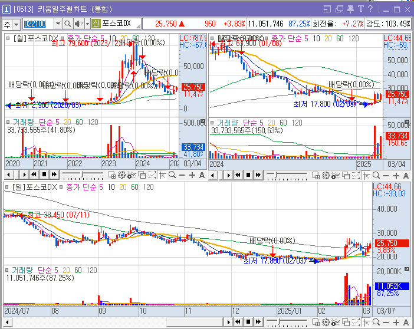Click the duplicate window icon in title bar

point(339,9)
